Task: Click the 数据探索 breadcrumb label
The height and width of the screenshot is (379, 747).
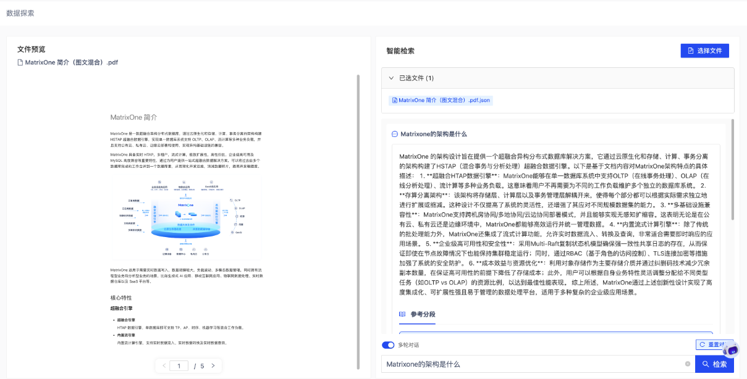Action: pyautogui.click(x=22, y=12)
